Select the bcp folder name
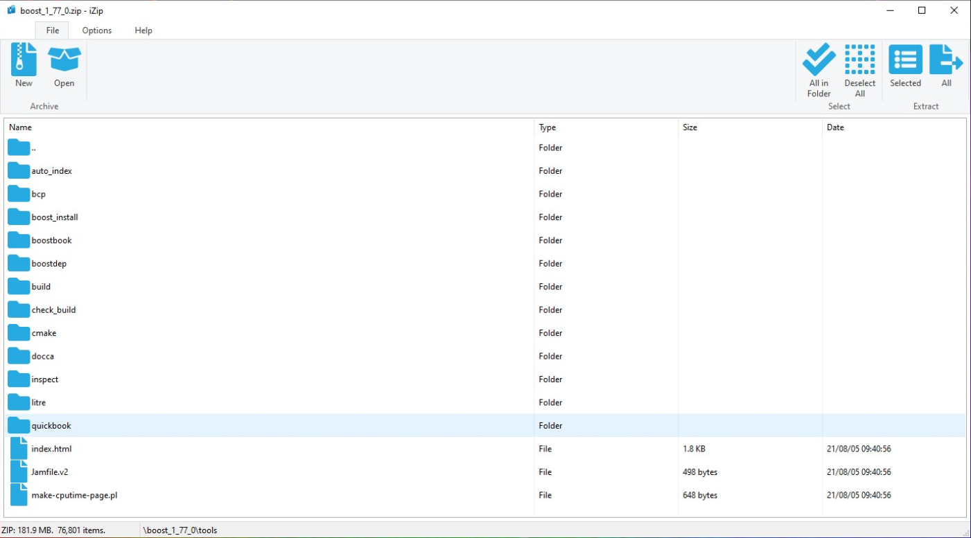This screenshot has width=971, height=538. pyautogui.click(x=39, y=194)
